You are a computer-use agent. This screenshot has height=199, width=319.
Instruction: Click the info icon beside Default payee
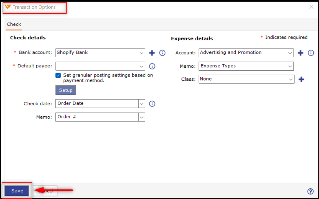click(152, 66)
